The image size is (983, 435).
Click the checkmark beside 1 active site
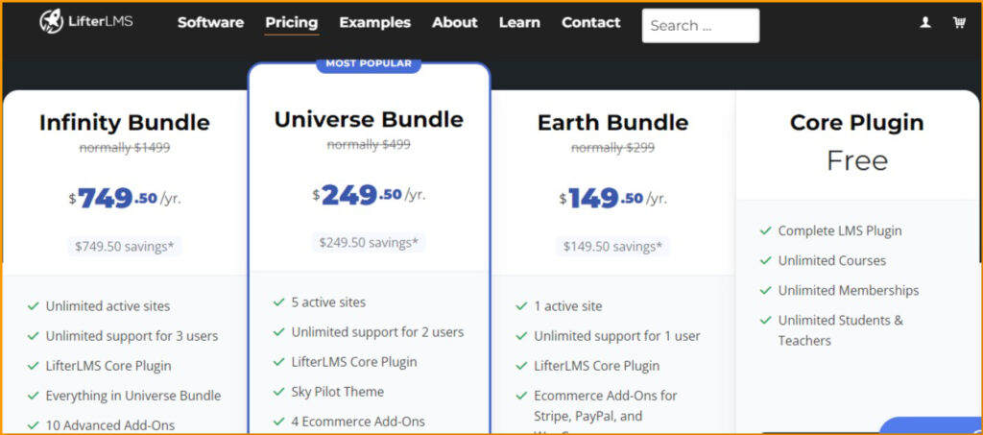pos(521,306)
